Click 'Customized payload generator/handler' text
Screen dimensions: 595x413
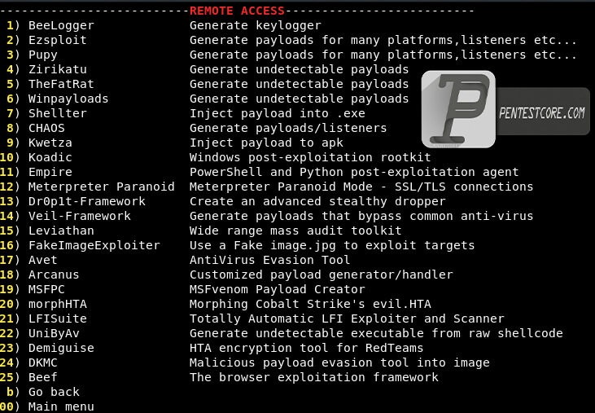tap(322, 275)
